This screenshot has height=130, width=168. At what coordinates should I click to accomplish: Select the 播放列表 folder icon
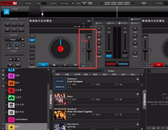click(x=11, y=112)
